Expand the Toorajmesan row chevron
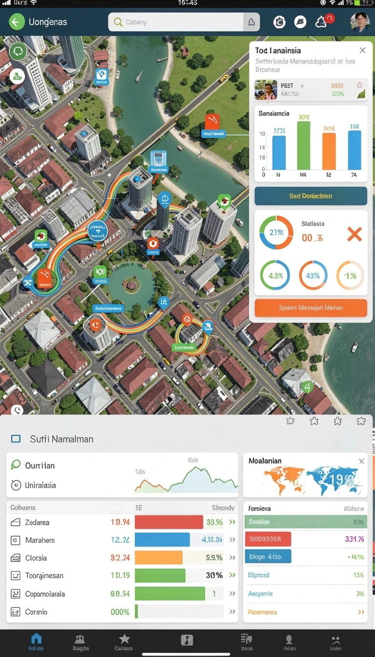375x657 pixels. 233,575
